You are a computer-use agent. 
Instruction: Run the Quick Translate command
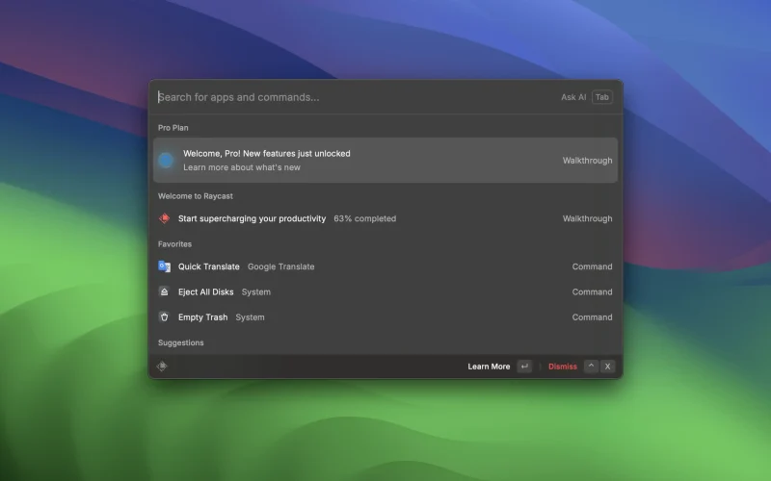(385, 266)
